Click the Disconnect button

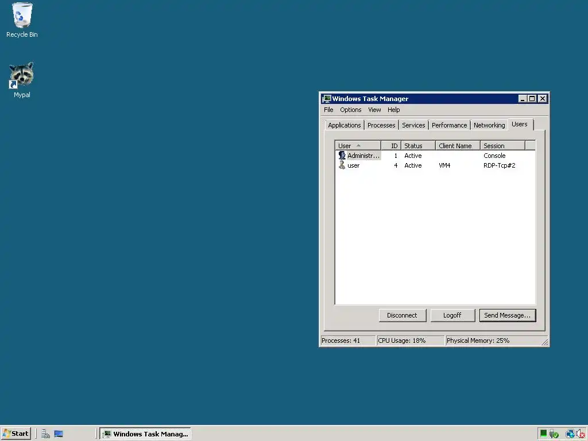click(x=403, y=315)
